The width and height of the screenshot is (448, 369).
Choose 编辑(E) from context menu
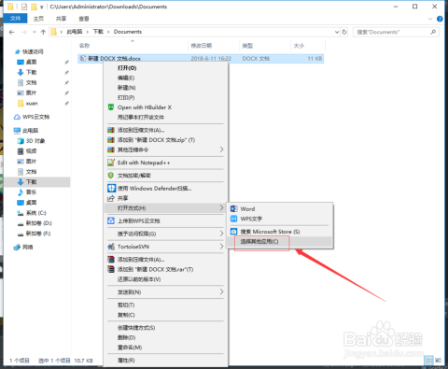(126, 78)
